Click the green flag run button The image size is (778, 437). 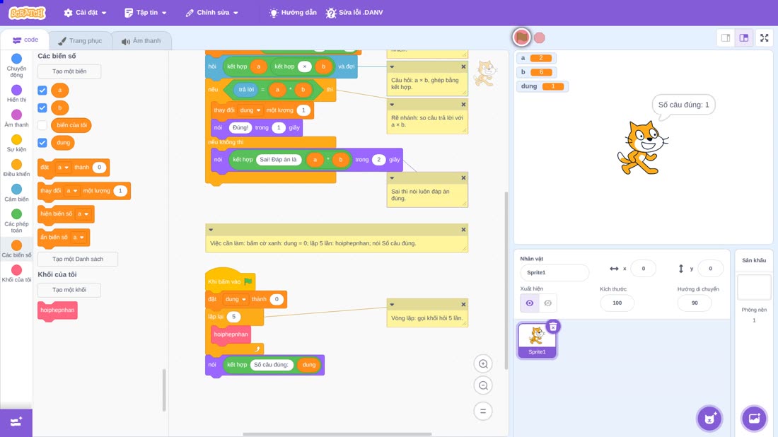[x=521, y=37]
